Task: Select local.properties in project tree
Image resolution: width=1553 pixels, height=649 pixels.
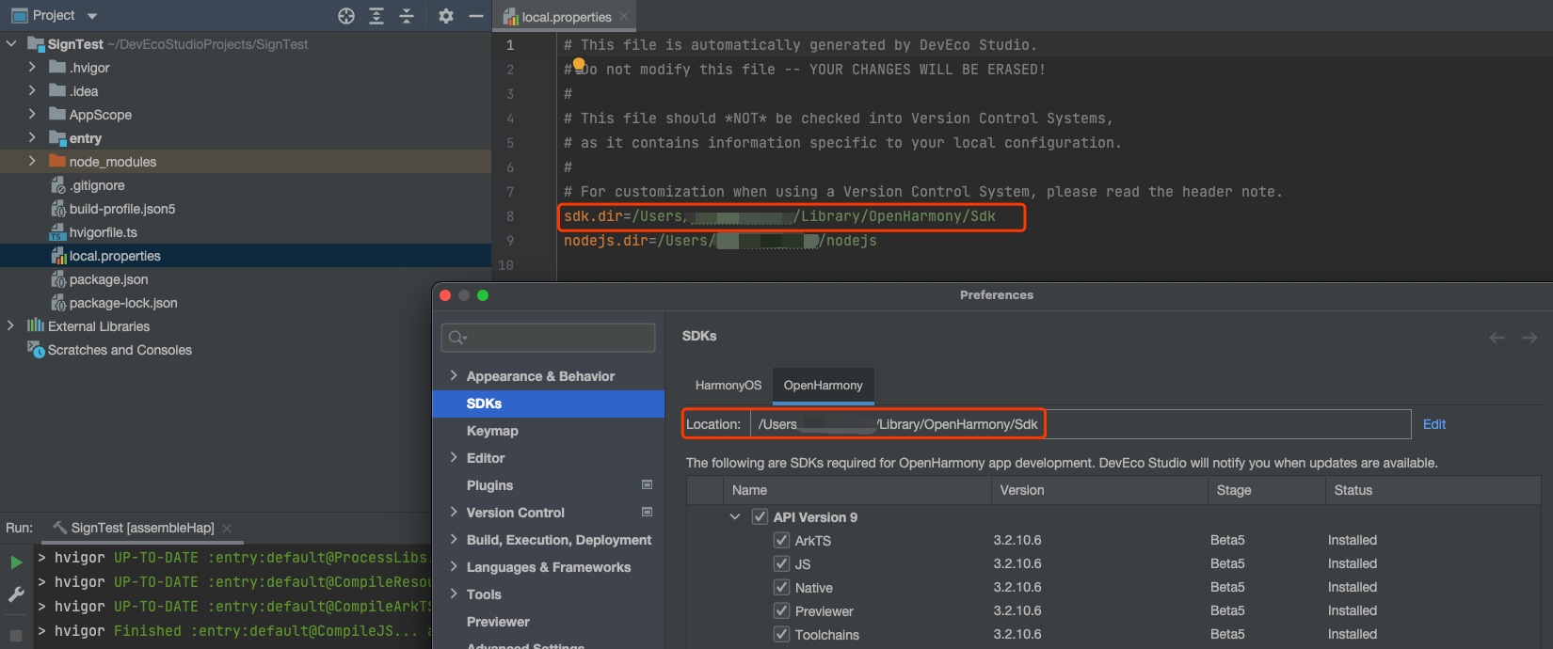Action: (246, 256)
